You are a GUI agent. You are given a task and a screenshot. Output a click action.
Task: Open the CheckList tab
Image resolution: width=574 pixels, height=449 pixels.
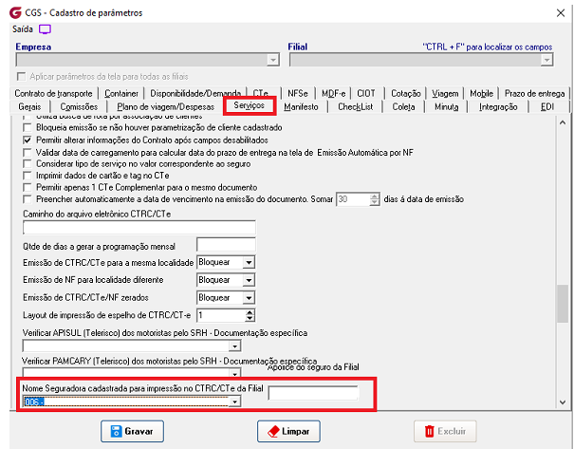[355, 107]
